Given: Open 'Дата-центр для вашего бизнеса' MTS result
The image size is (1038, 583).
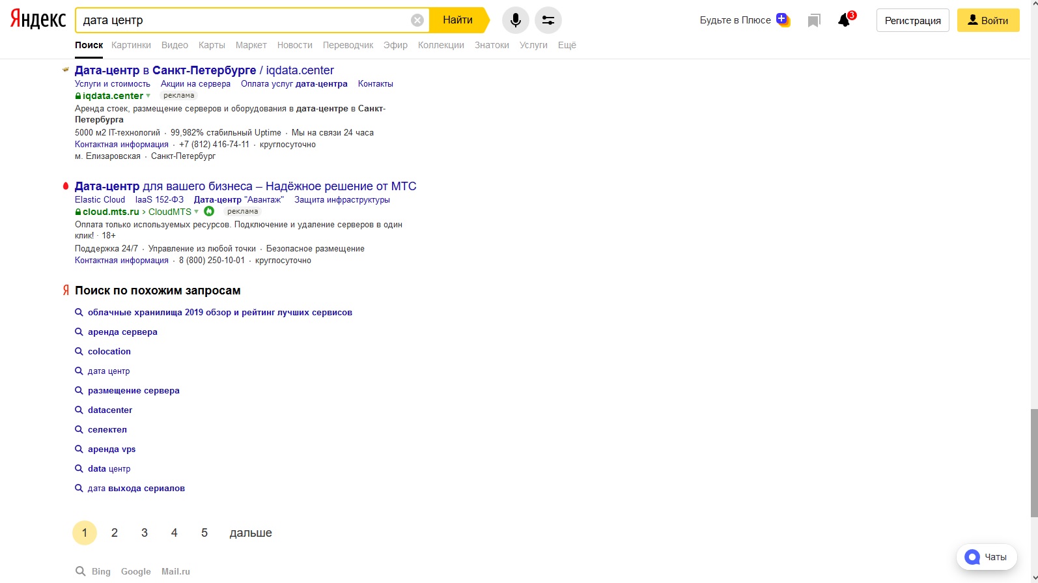Looking at the screenshot, I should [x=245, y=186].
